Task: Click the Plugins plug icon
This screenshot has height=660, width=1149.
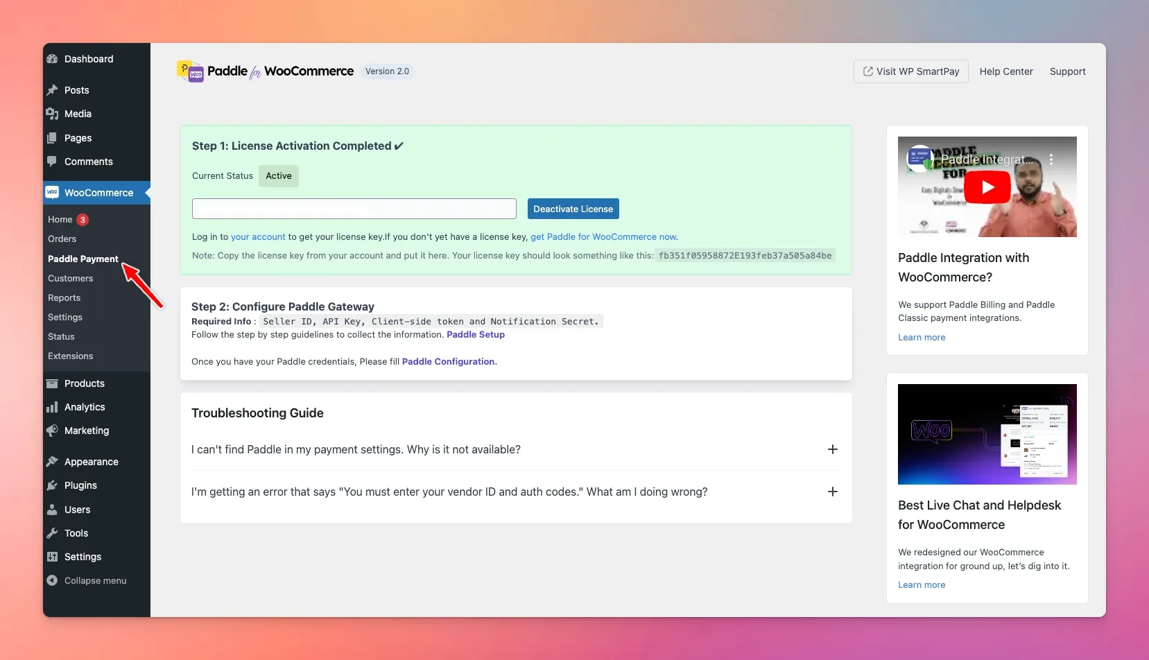Action: tap(52, 485)
